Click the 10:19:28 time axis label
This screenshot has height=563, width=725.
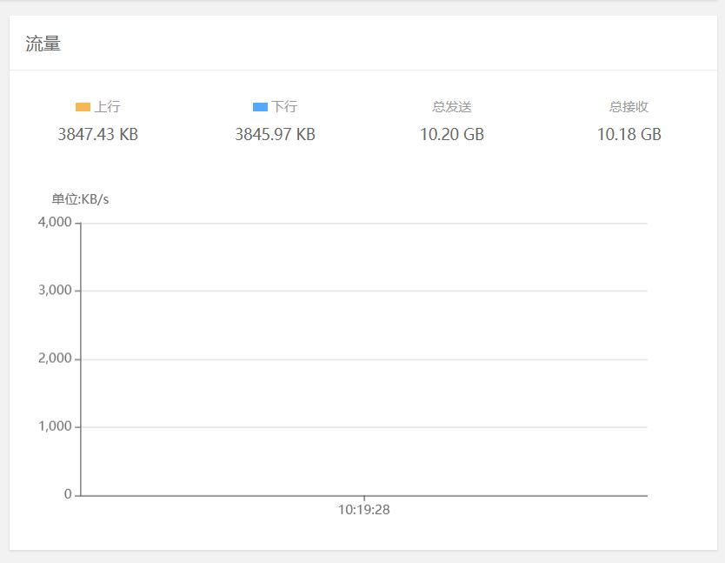[364, 510]
